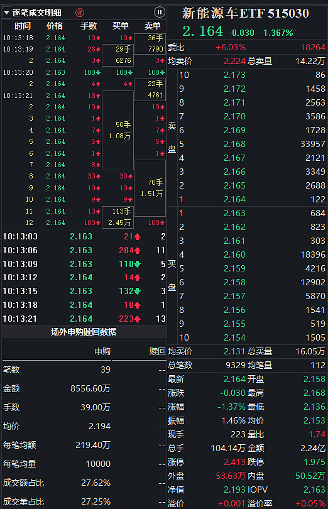
Task: Click sell level 5 volume 33957
Action: pyautogui.click(x=313, y=144)
